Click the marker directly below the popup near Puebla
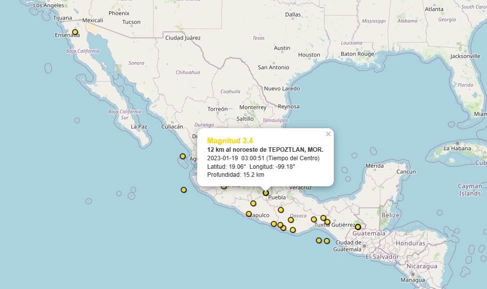487x289 pixels. coord(266,192)
